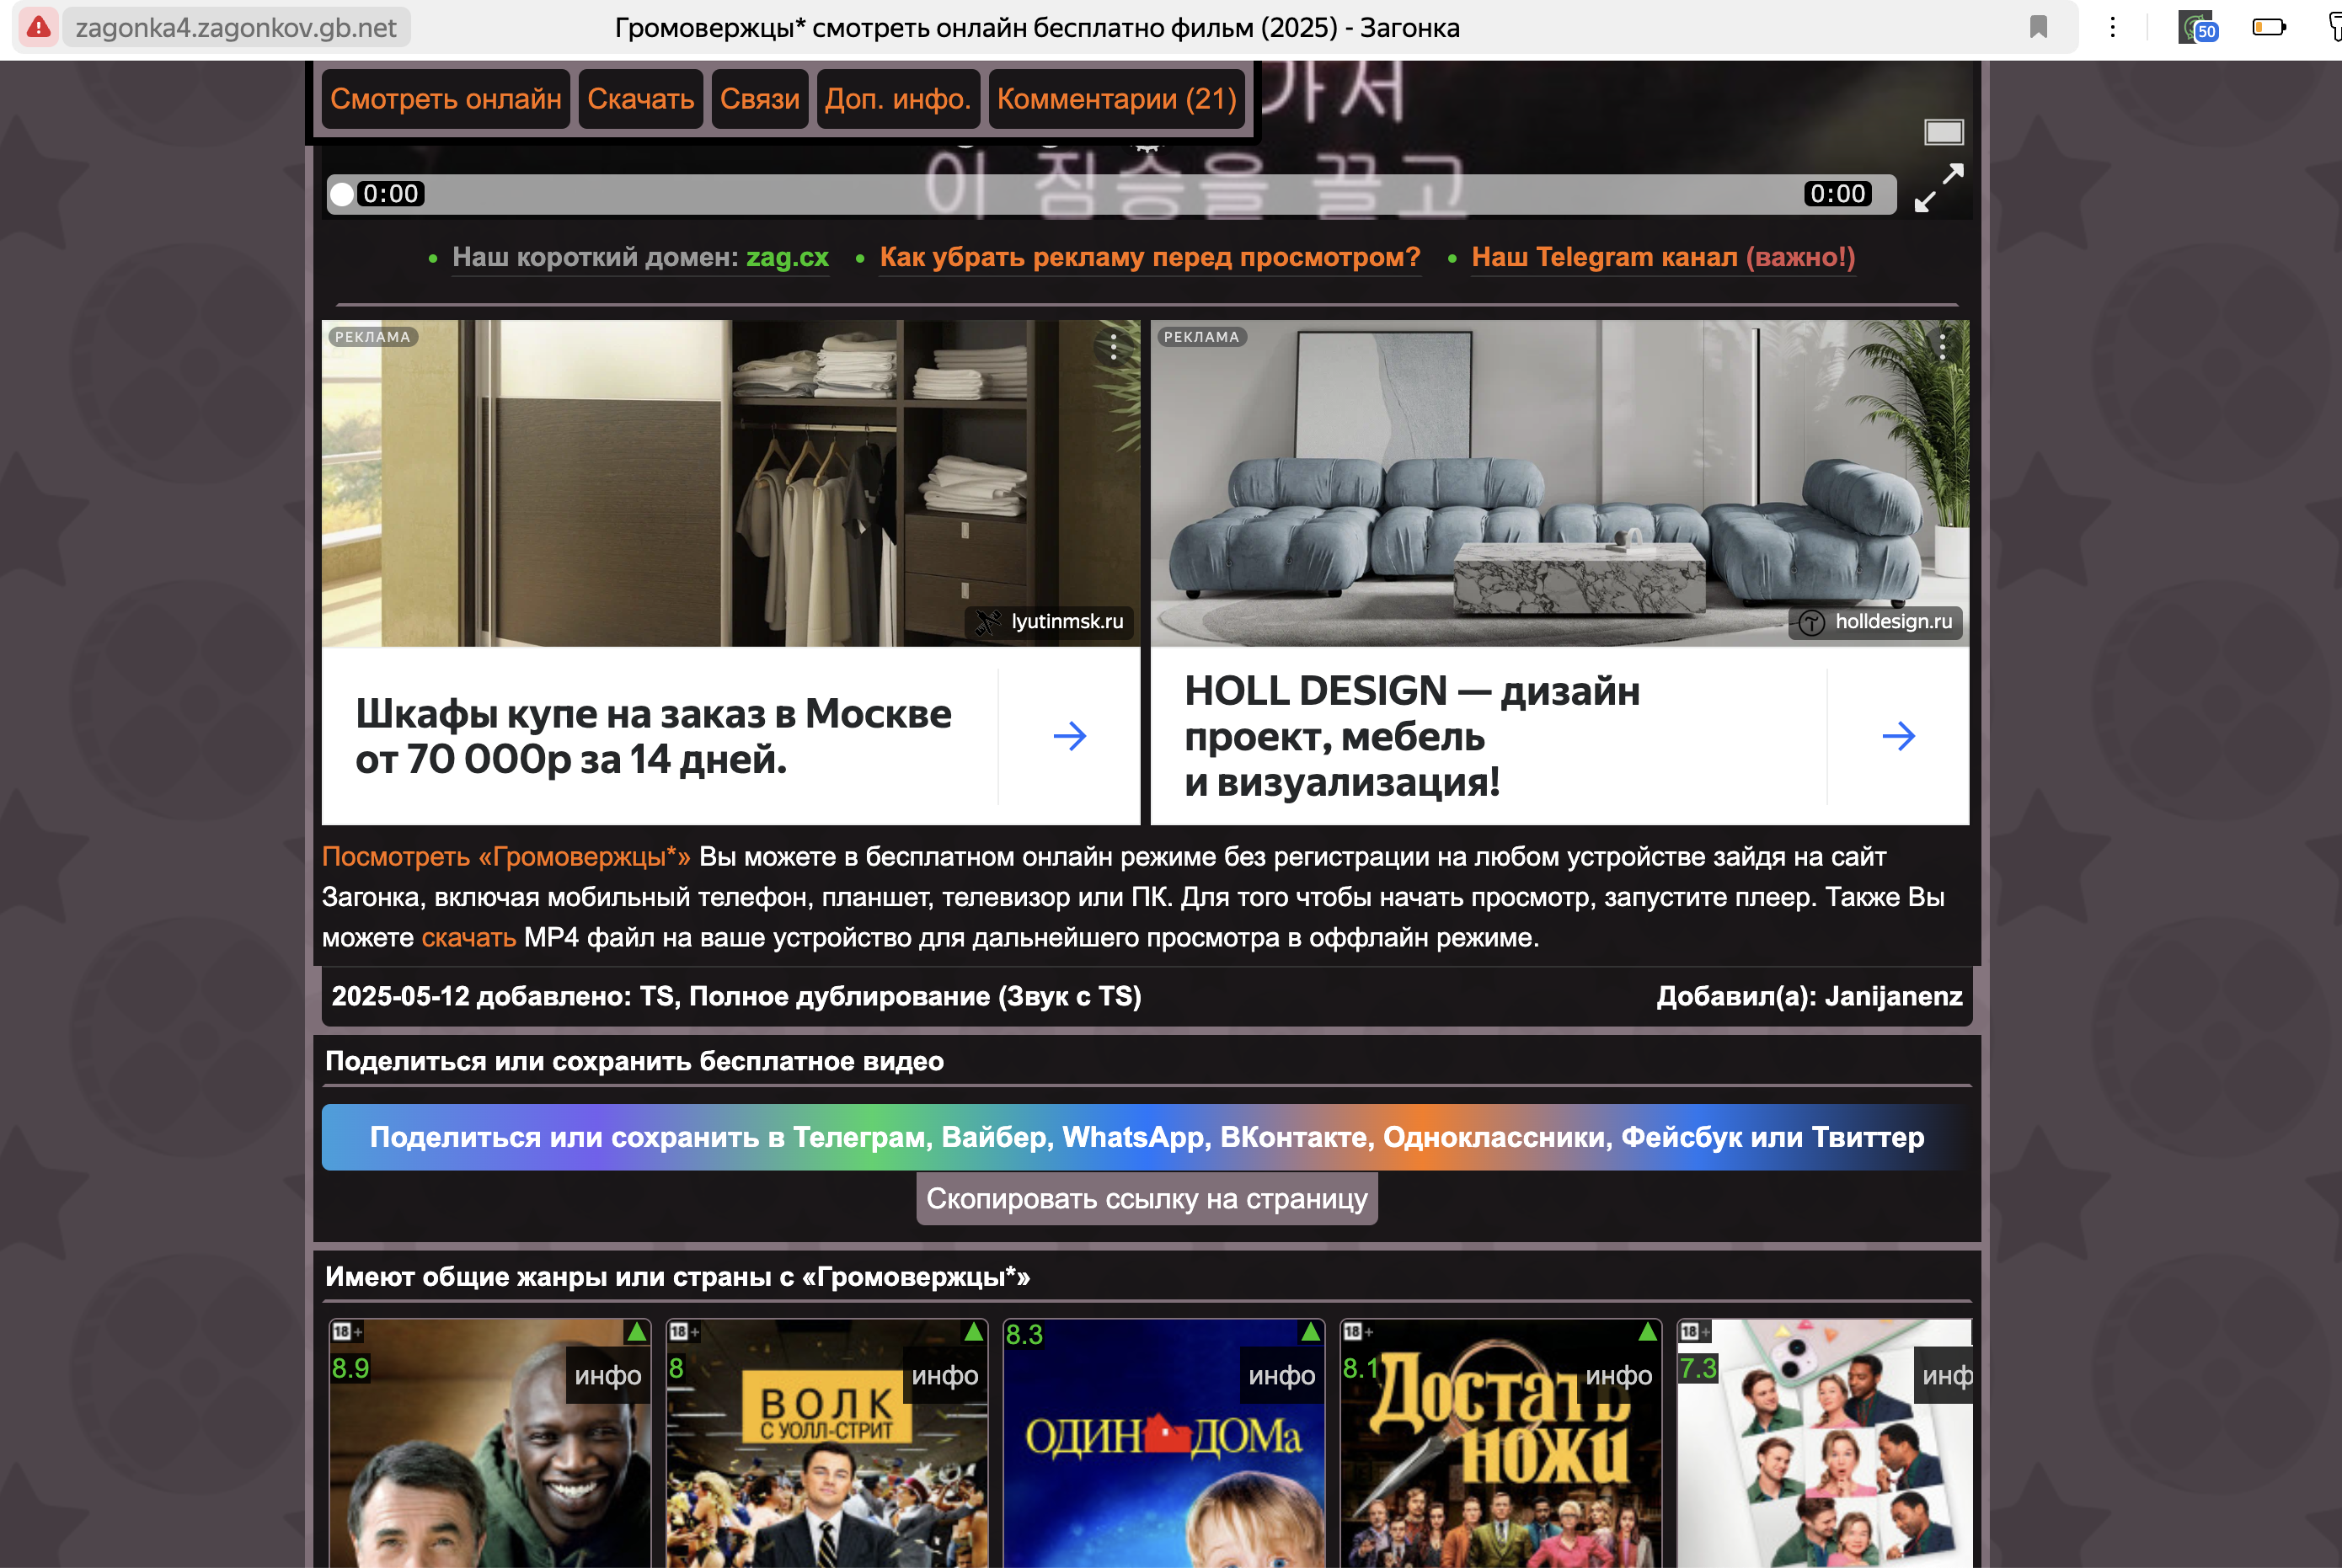Open Наш Telegram канал link
Image resolution: width=2342 pixels, height=1568 pixels.
click(1663, 257)
